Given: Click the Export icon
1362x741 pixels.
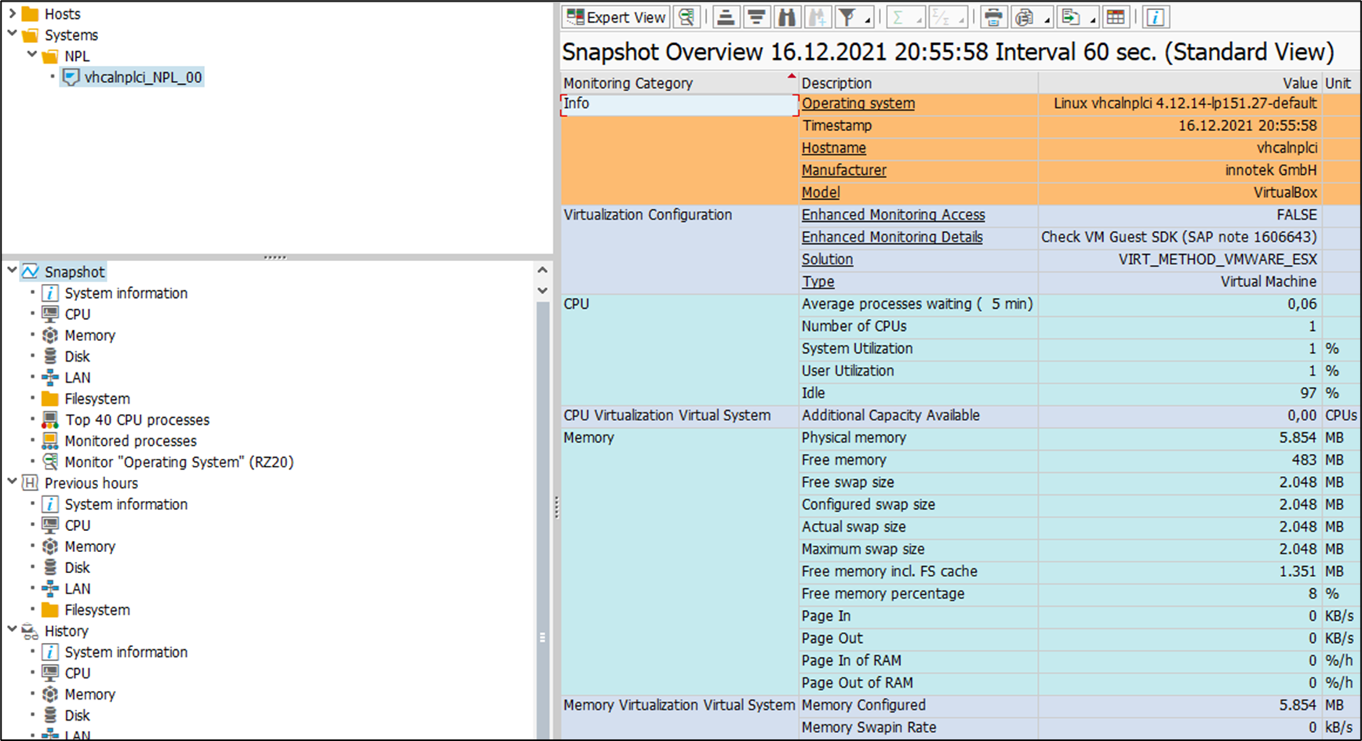Looking at the screenshot, I should click(1070, 16).
